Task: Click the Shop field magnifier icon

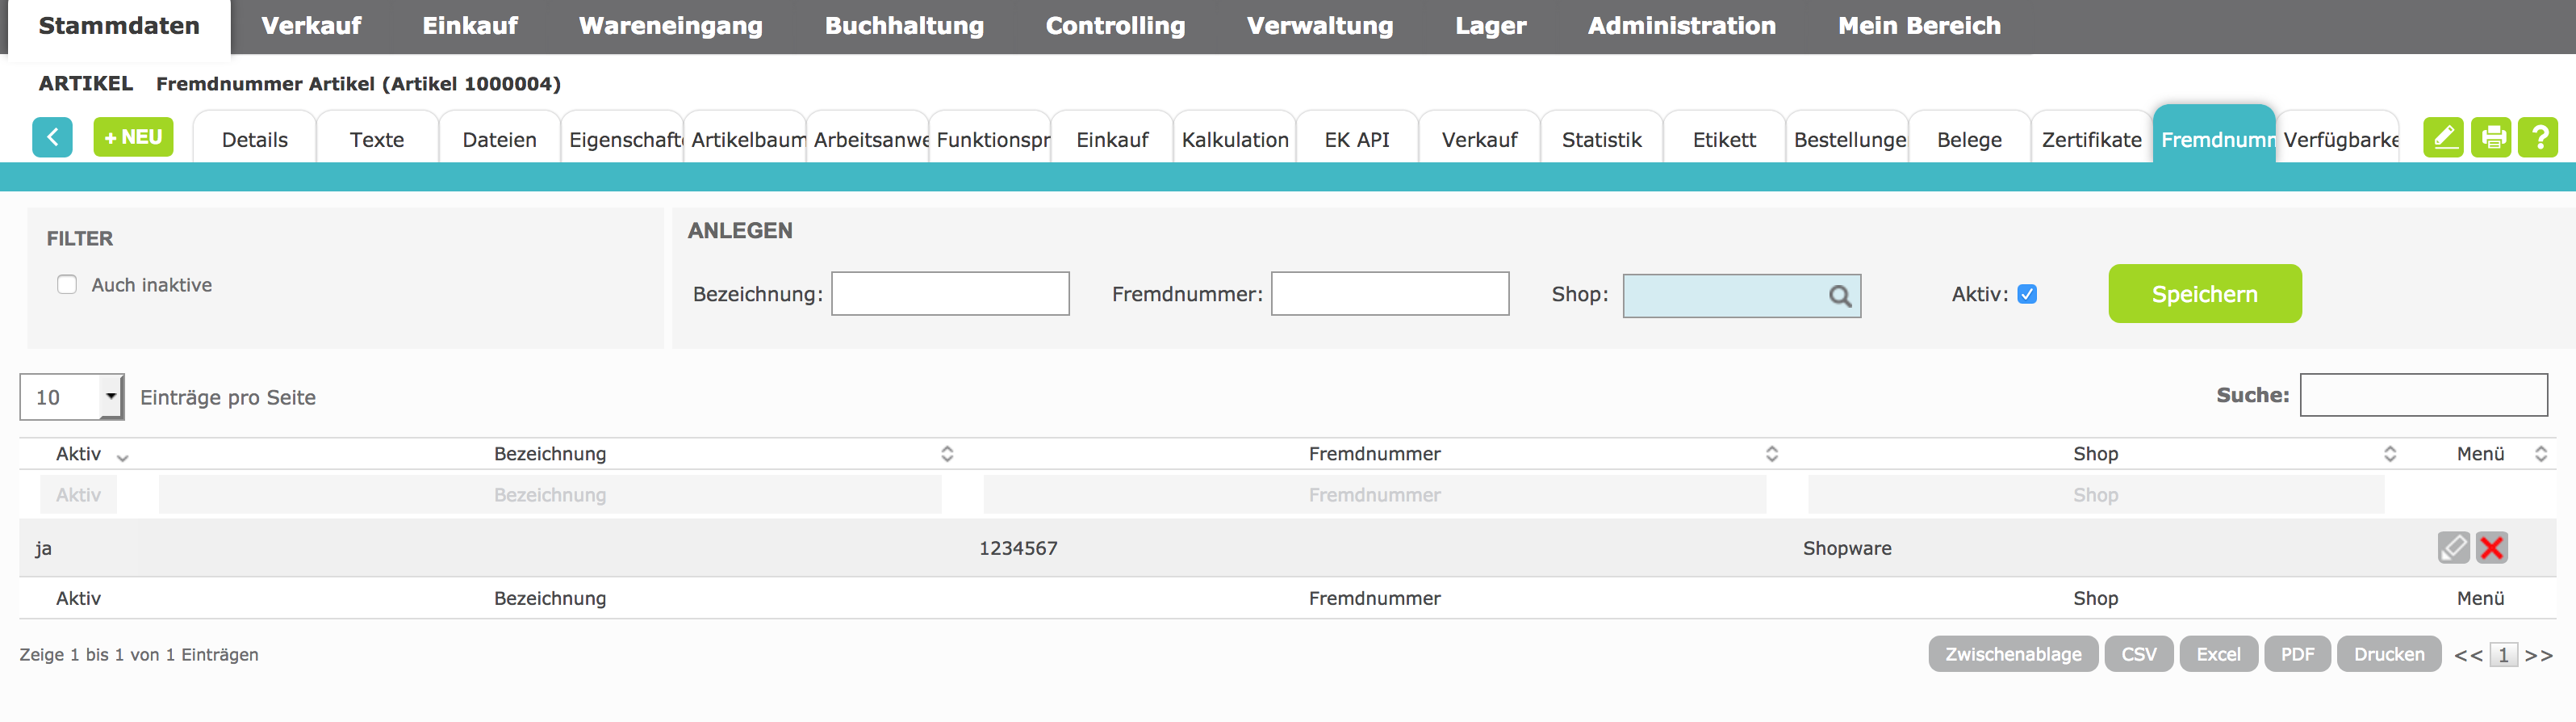Action: pyautogui.click(x=1839, y=296)
